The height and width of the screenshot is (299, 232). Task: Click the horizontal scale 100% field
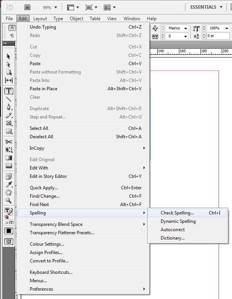[218, 28]
